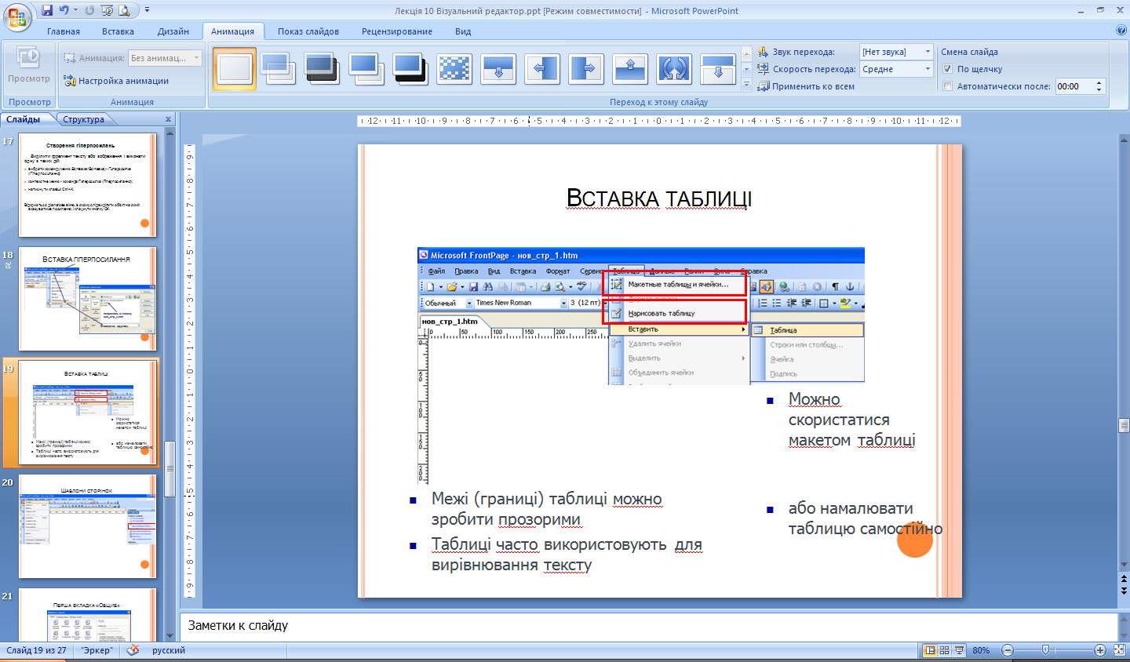This screenshot has height=662, width=1130.
Task: Click the spell check icon in status bar
Action: click(133, 650)
